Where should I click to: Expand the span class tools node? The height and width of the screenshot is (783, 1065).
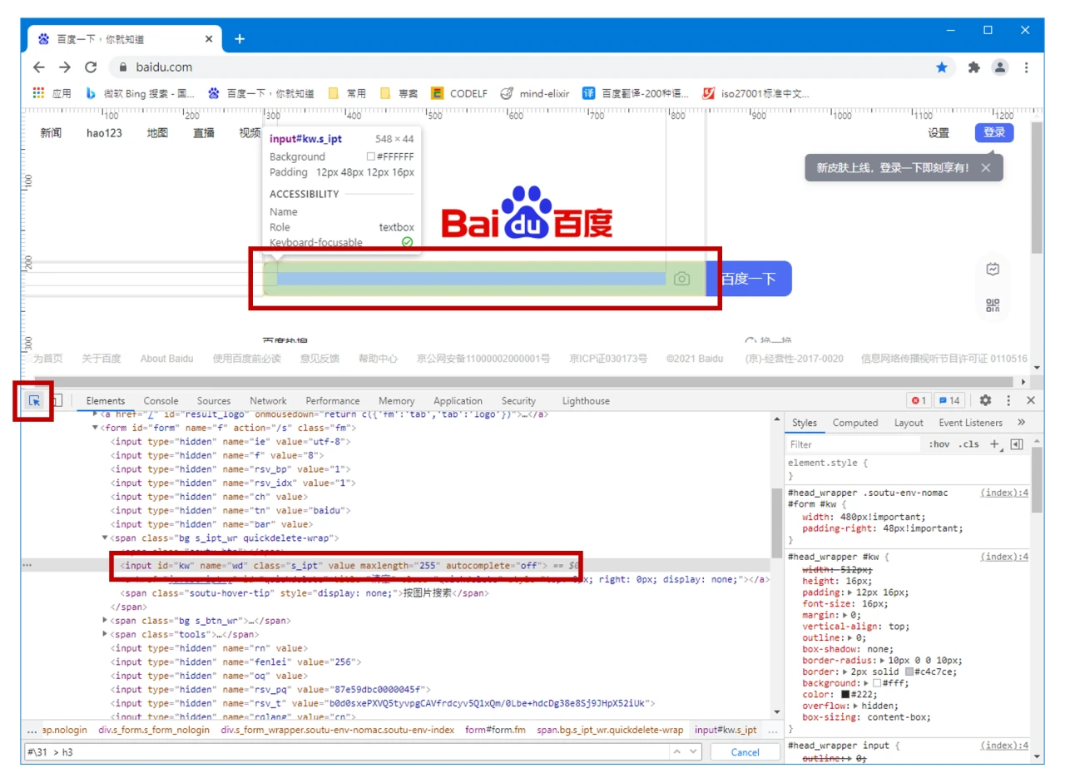coord(105,634)
